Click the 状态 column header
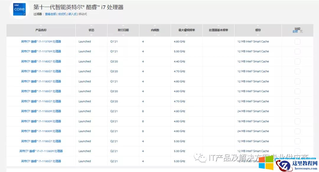319x172 pixels. 91,30
